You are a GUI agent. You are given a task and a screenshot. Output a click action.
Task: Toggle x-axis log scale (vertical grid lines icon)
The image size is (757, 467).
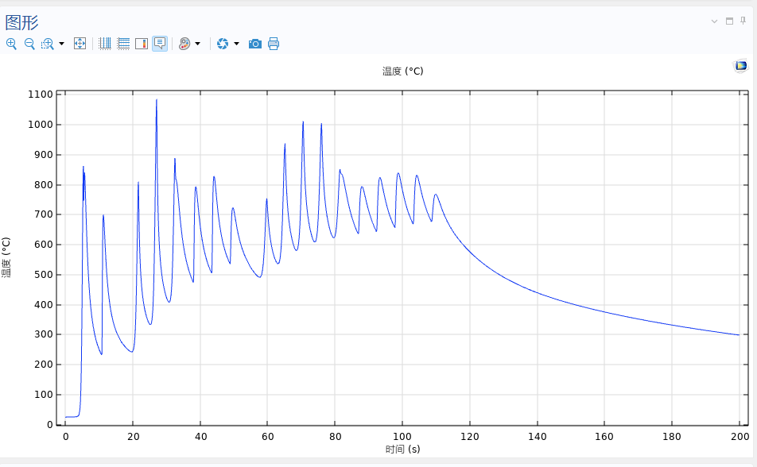tap(105, 44)
